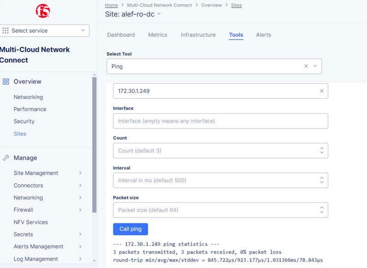This screenshot has height=268, width=367.
Task: Open NFV Services in the sidebar
Action: (31, 222)
